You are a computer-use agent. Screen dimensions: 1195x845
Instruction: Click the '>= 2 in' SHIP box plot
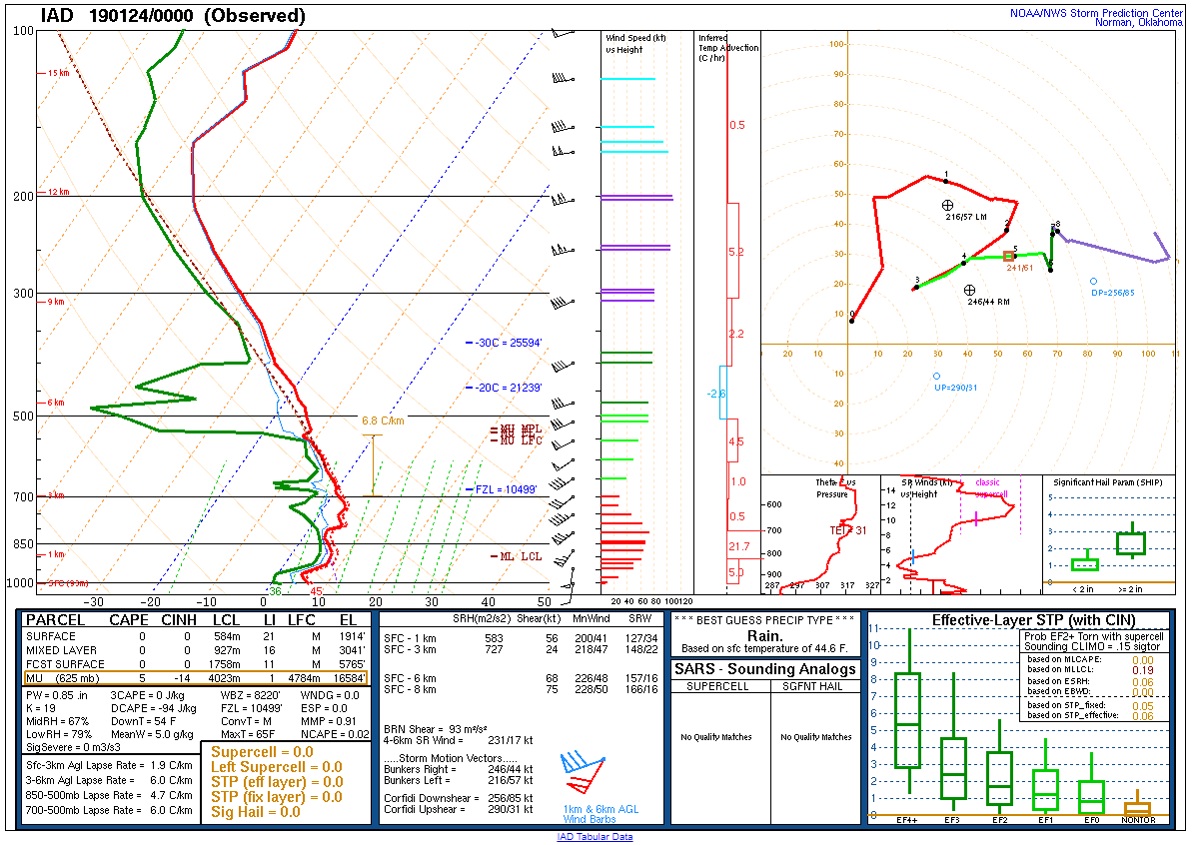click(1131, 542)
